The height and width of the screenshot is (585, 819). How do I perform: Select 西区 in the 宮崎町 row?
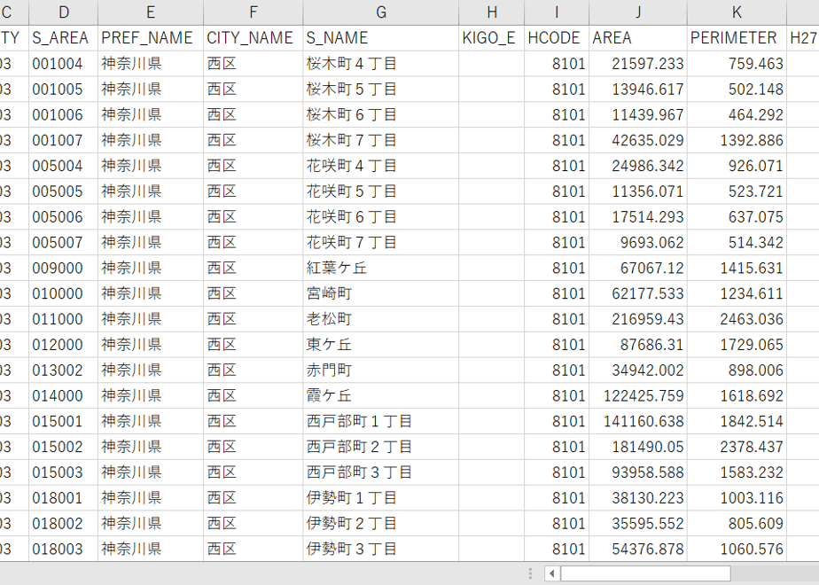pyautogui.click(x=253, y=293)
